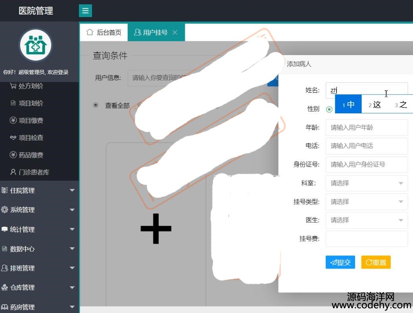The image size is (413, 313).
Task: Click the yellow 重置 reset button
Action: pos(376,262)
